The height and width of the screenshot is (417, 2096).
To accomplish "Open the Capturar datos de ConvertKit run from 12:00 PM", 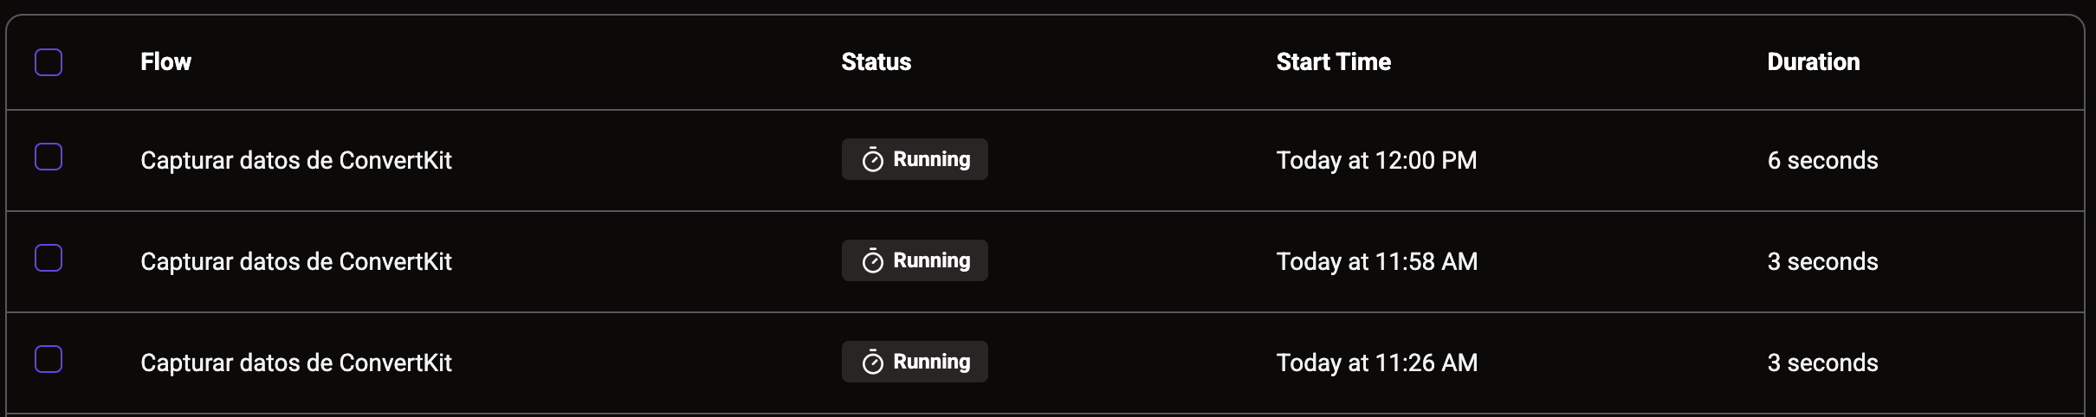I will [296, 160].
